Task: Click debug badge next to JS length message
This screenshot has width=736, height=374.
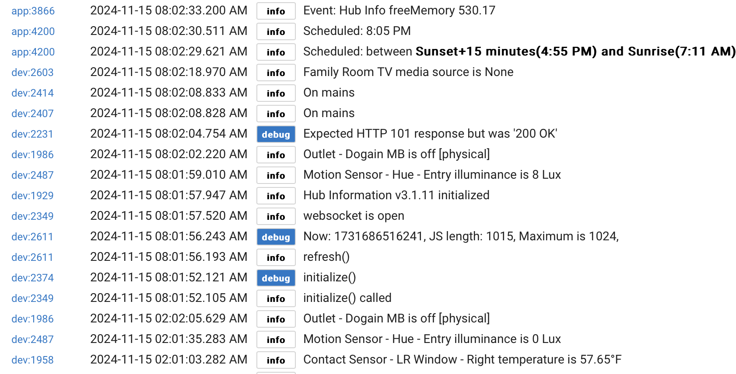Action: 276,237
